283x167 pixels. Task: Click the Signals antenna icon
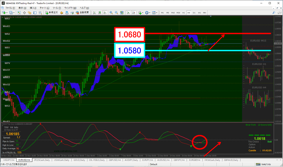[72, 13]
